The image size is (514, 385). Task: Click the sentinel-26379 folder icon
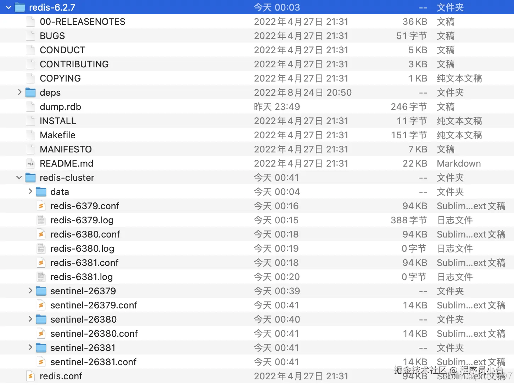tap(41, 291)
